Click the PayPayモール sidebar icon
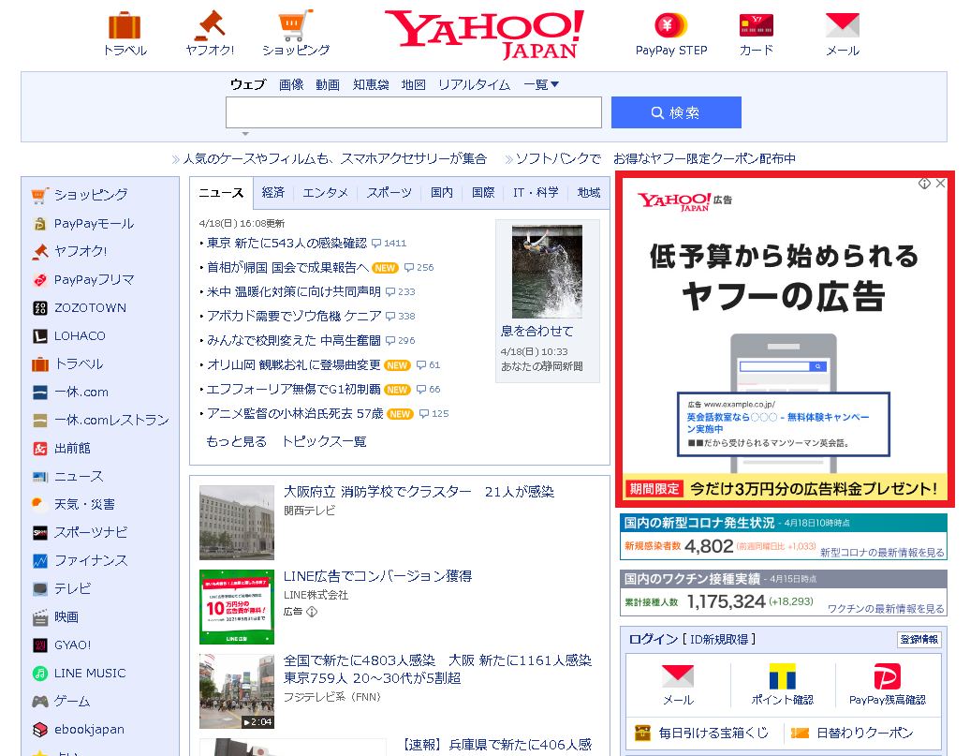Image resolution: width=970 pixels, height=756 pixels. coord(39,224)
